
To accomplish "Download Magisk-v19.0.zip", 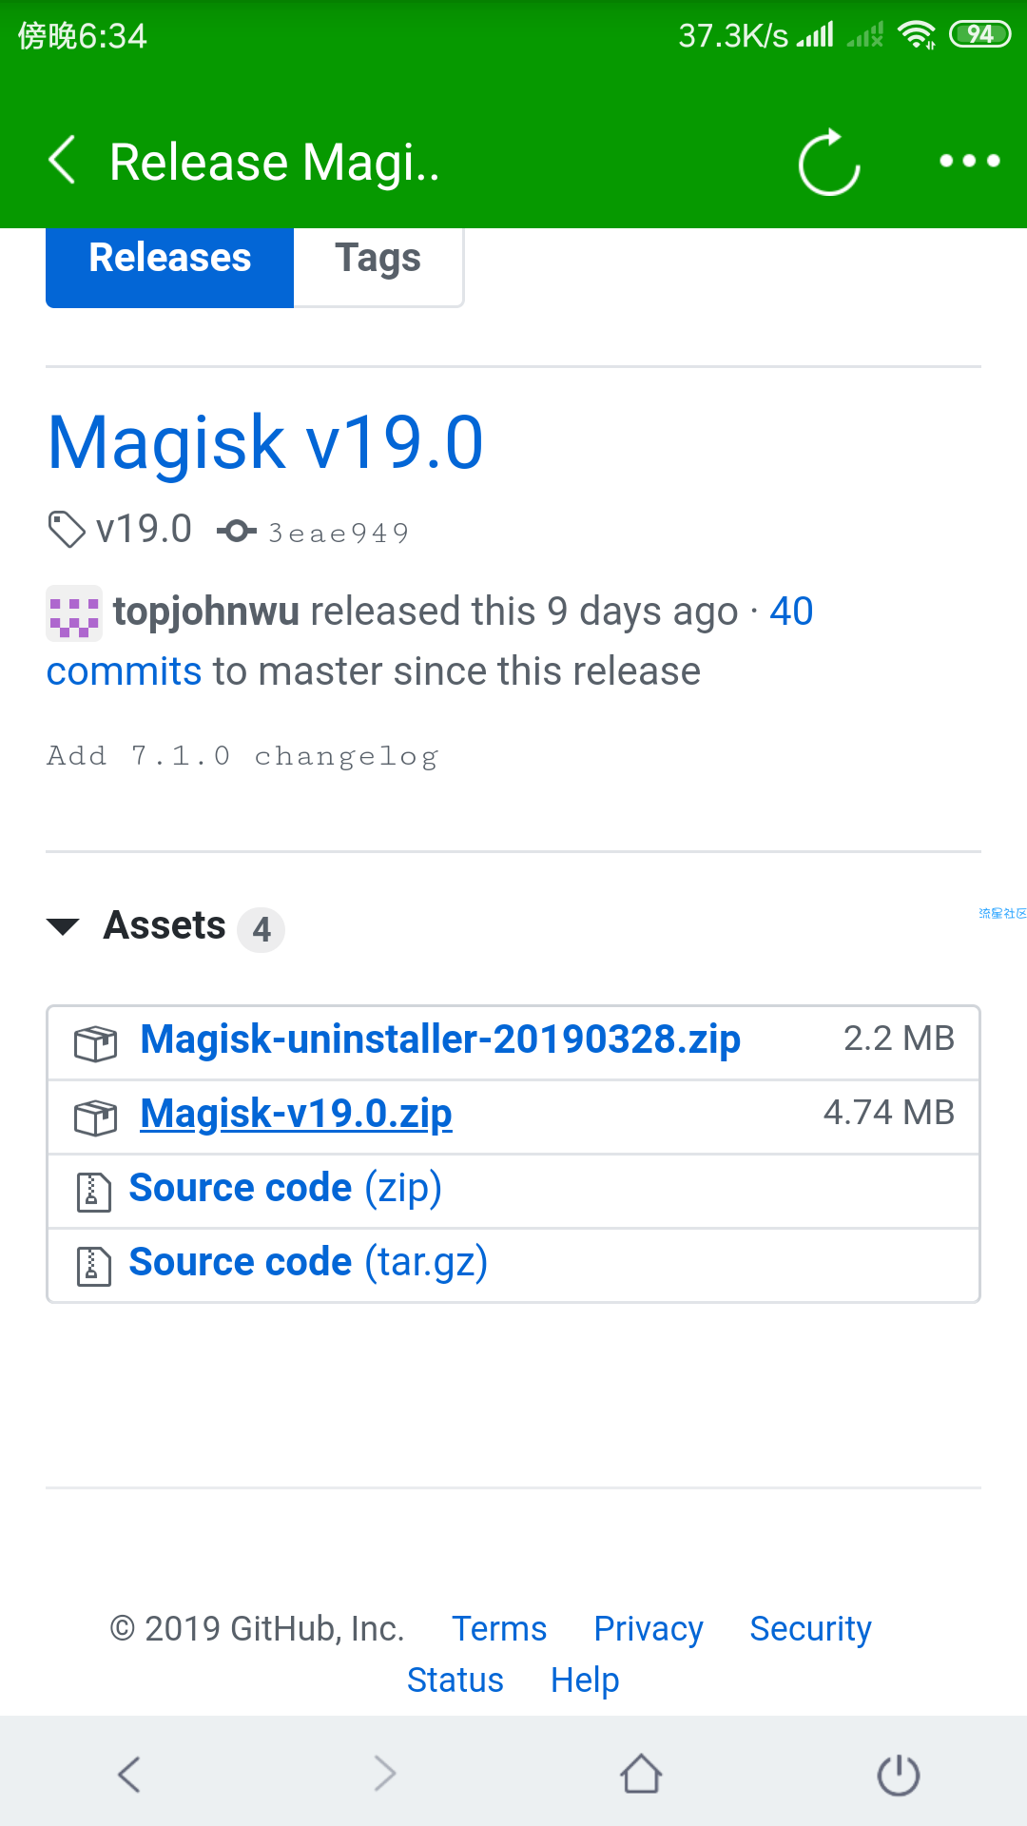I will coord(296,1114).
